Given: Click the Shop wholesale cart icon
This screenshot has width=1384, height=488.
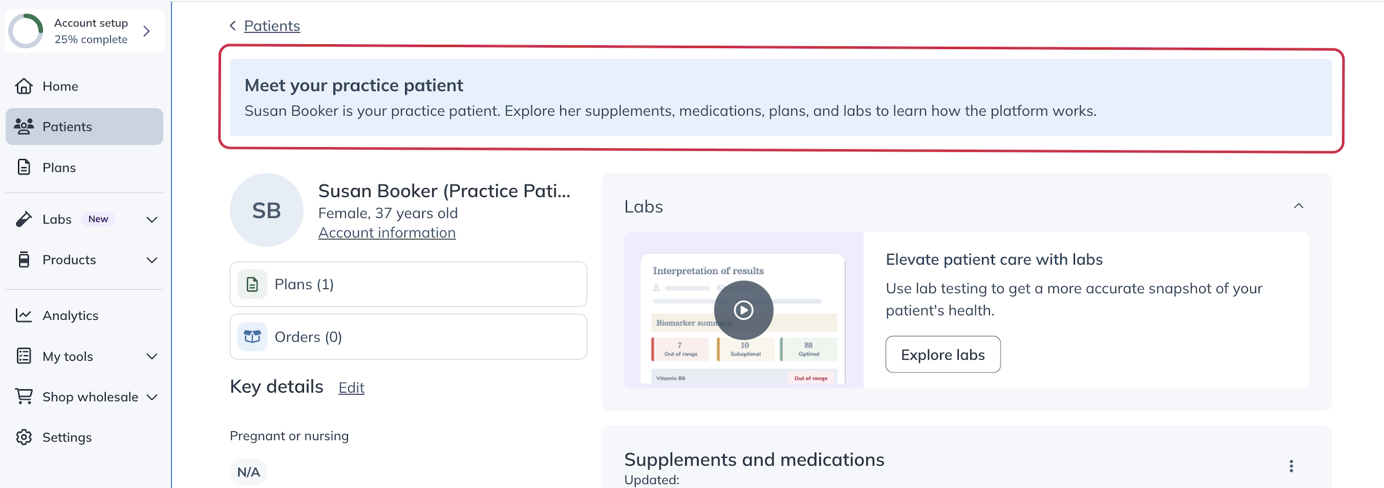Looking at the screenshot, I should click(x=24, y=396).
